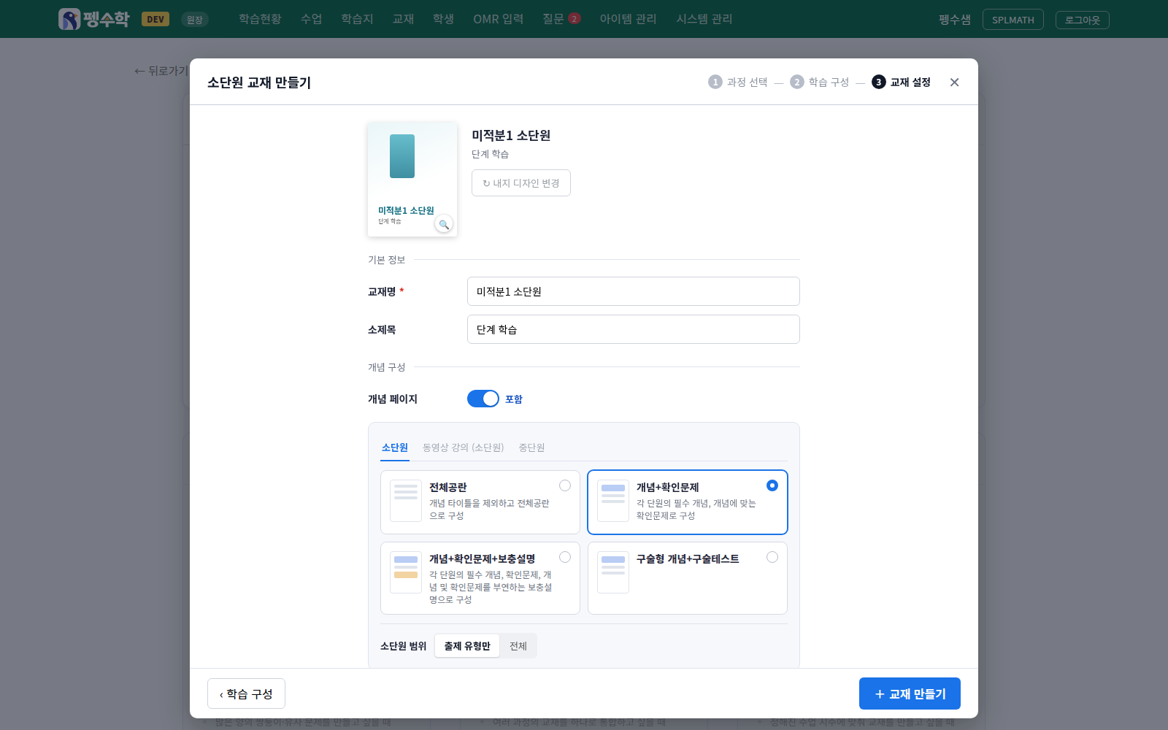Click the 전체공란 layout preview icon

[x=406, y=501]
